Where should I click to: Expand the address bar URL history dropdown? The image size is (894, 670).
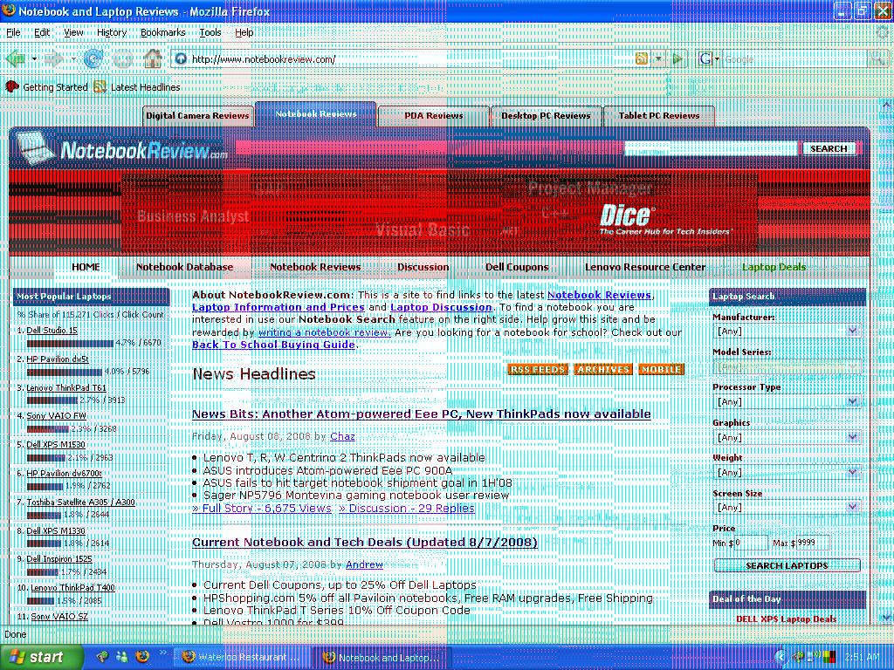click(x=659, y=58)
